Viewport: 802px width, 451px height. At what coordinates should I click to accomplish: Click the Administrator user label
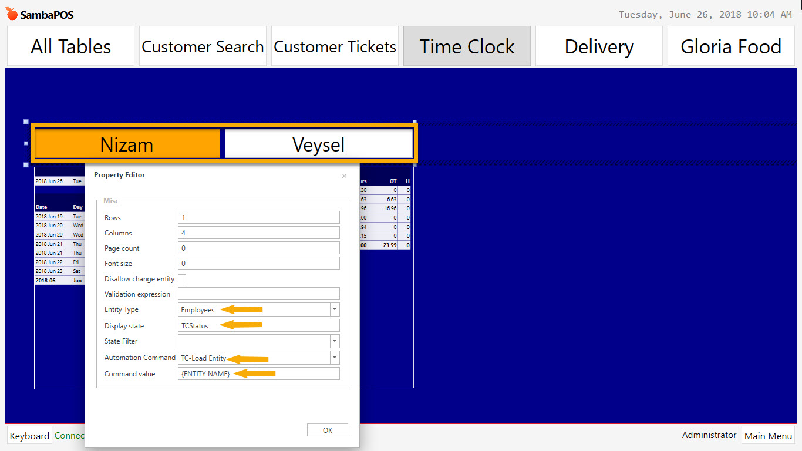709,435
